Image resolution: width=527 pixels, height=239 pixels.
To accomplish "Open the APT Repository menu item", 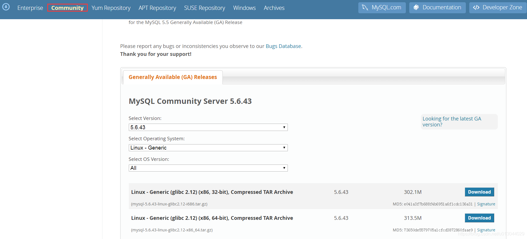I will click(x=157, y=8).
